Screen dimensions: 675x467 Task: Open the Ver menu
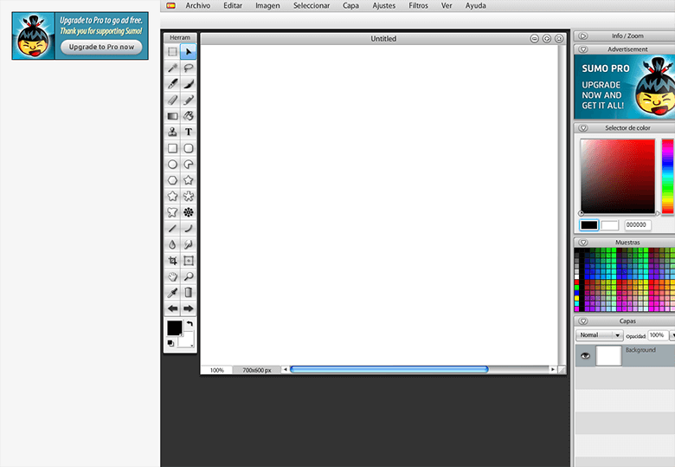pos(447,5)
